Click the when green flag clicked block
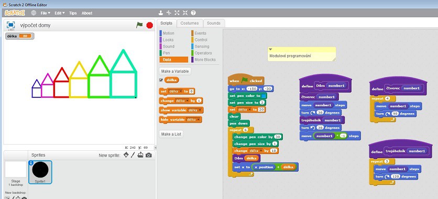 pyautogui.click(x=246, y=80)
